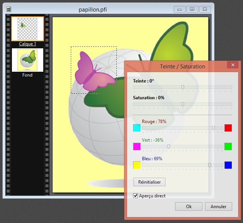Image resolution: width=243 pixels, height=223 pixels.
Task: Click the red color swatch beside Rouge
Action: click(228, 128)
